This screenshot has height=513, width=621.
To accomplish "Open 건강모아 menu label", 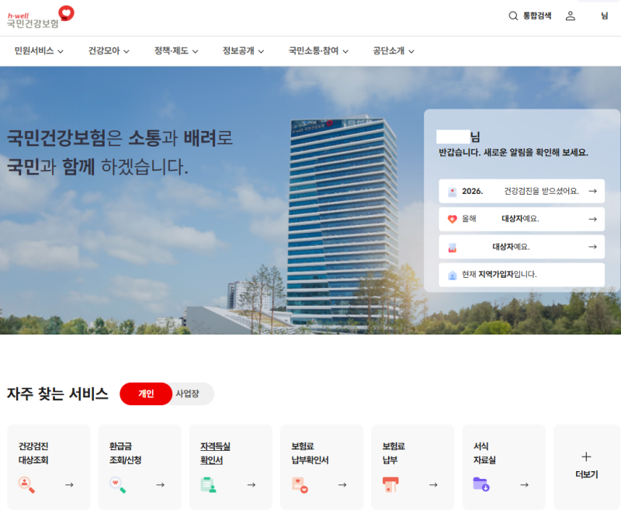I will (x=104, y=50).
